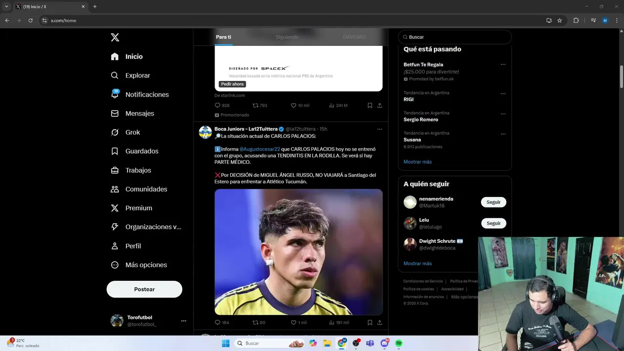
Task: Click La12Tuittera profile avatar
Action: pos(205,132)
